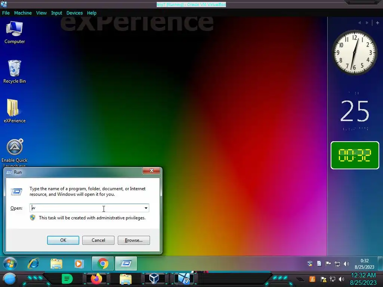
Task: Open the Computer desktop icon
Action: (15, 33)
